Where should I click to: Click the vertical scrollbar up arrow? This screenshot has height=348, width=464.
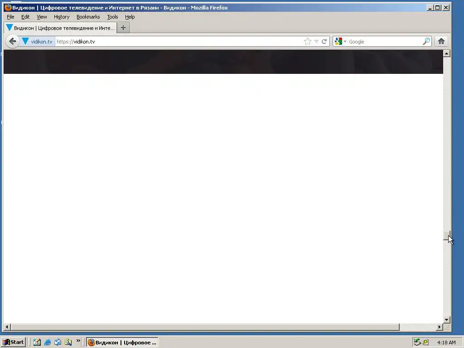tap(447, 53)
